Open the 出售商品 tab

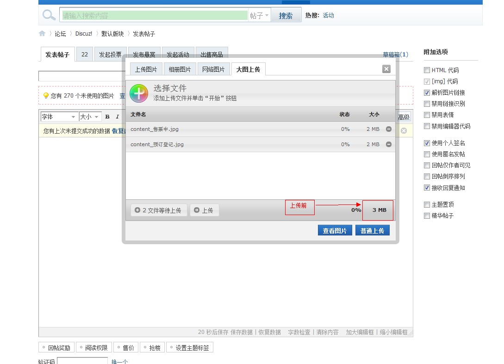coord(212,54)
